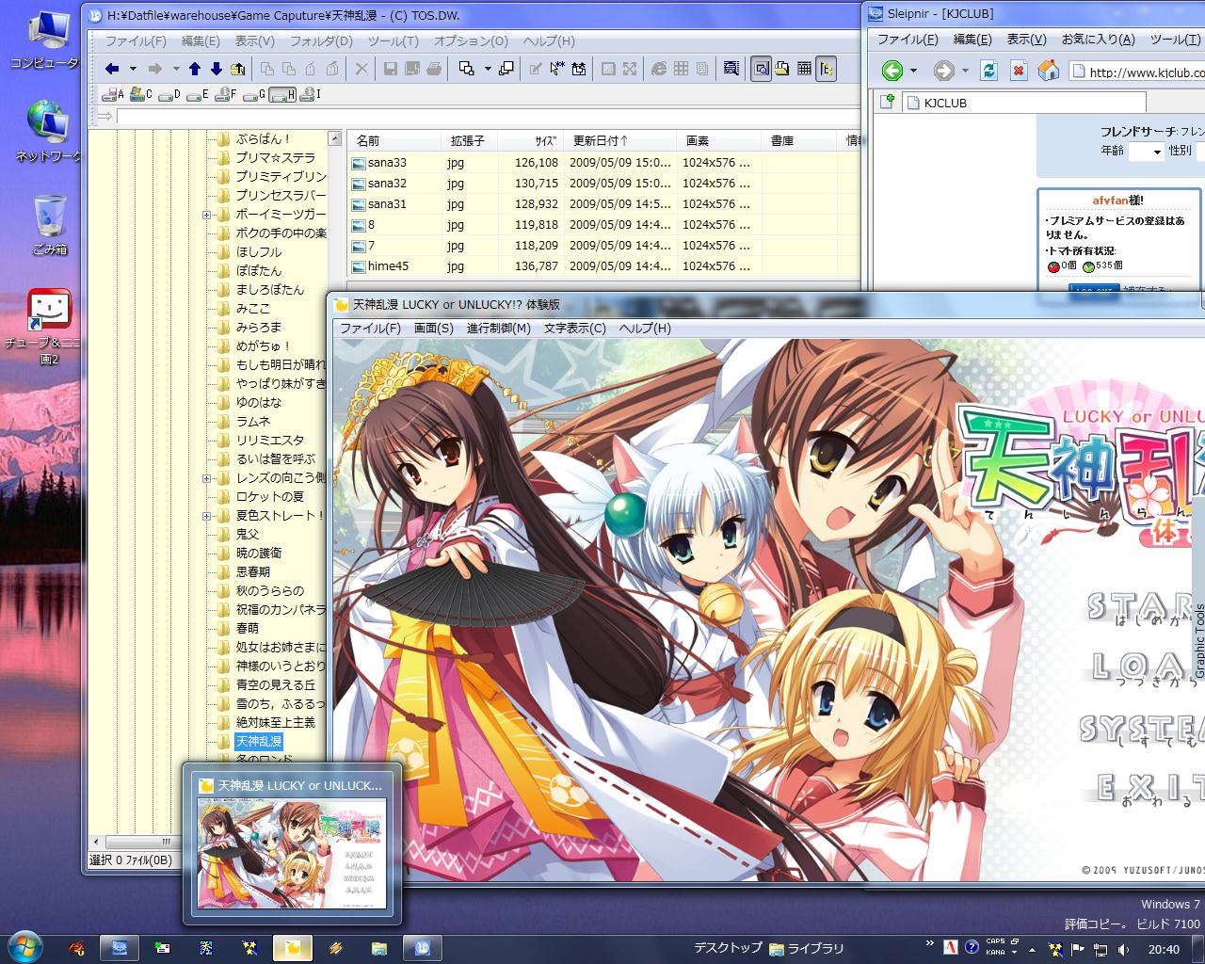The image size is (1205, 964).
Task: Go up one folder with up arrow
Action: coord(195,69)
